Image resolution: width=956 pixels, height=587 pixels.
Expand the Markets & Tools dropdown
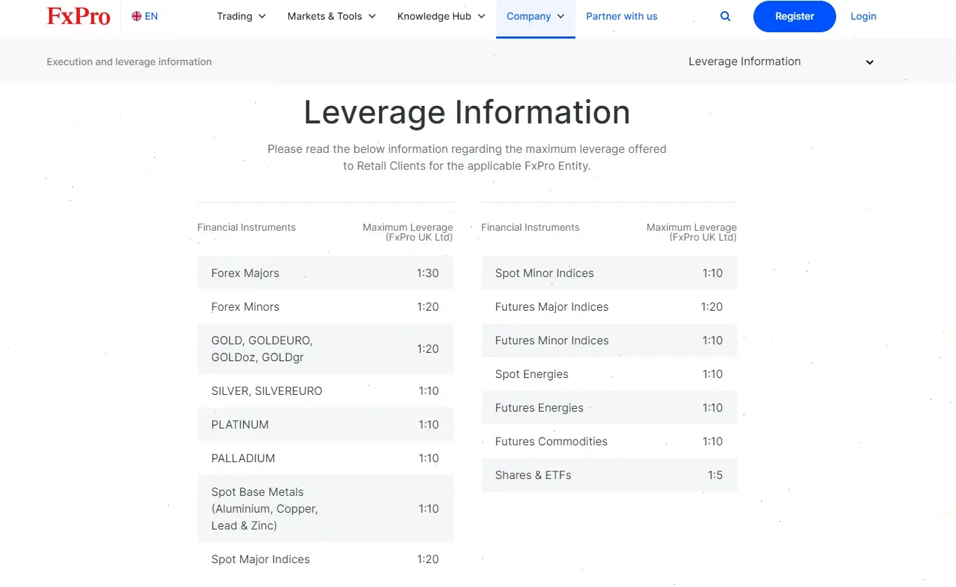(x=372, y=16)
